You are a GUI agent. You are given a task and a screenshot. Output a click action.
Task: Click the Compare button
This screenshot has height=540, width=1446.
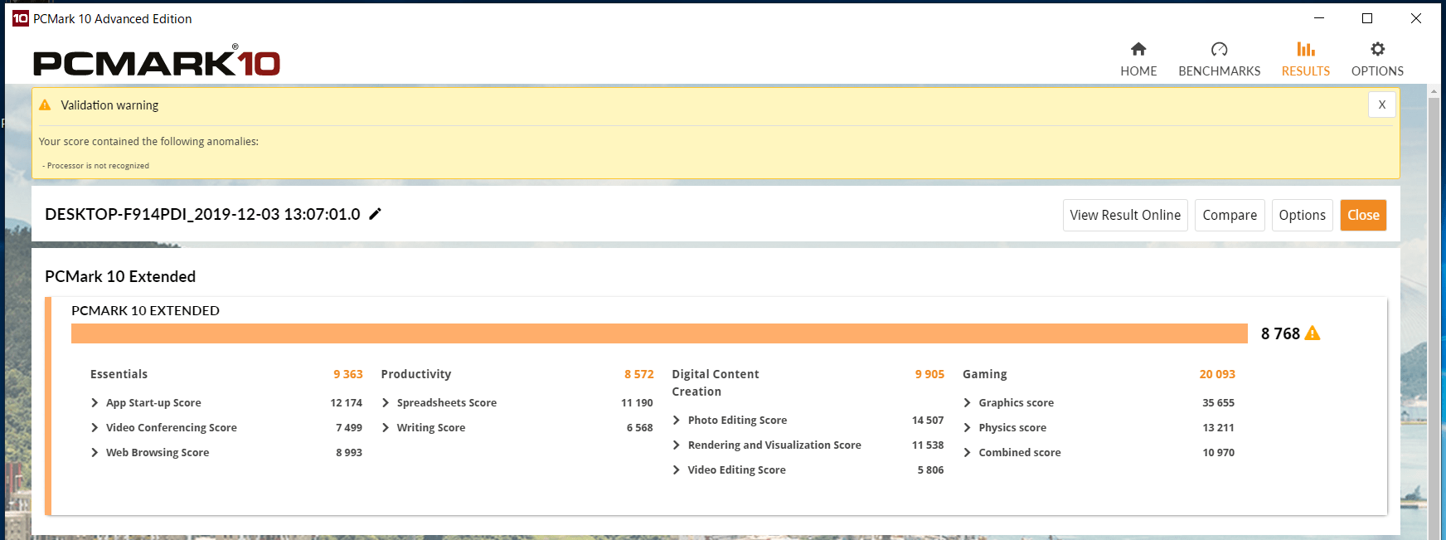click(1230, 215)
